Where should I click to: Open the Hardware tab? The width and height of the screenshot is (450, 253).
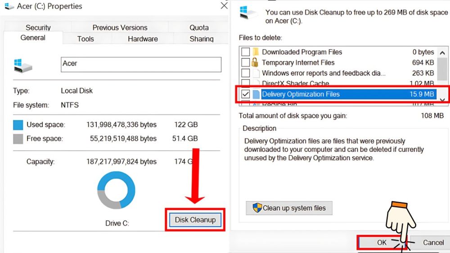click(143, 39)
